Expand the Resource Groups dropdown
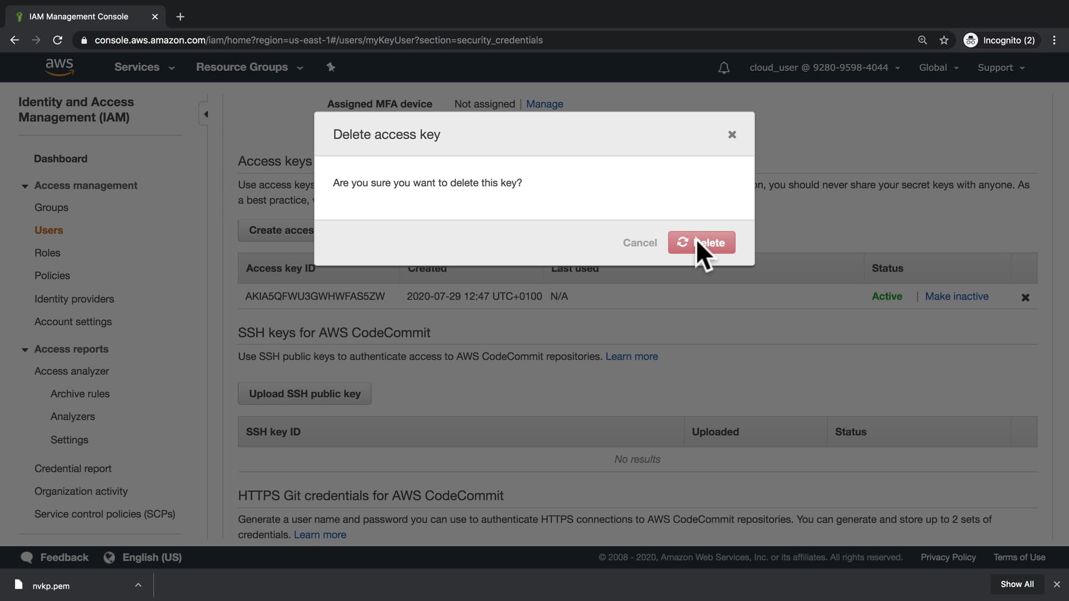Viewport: 1069px width, 601px height. (249, 67)
